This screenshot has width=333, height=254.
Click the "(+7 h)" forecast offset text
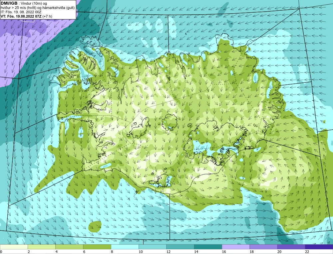tap(48, 16)
